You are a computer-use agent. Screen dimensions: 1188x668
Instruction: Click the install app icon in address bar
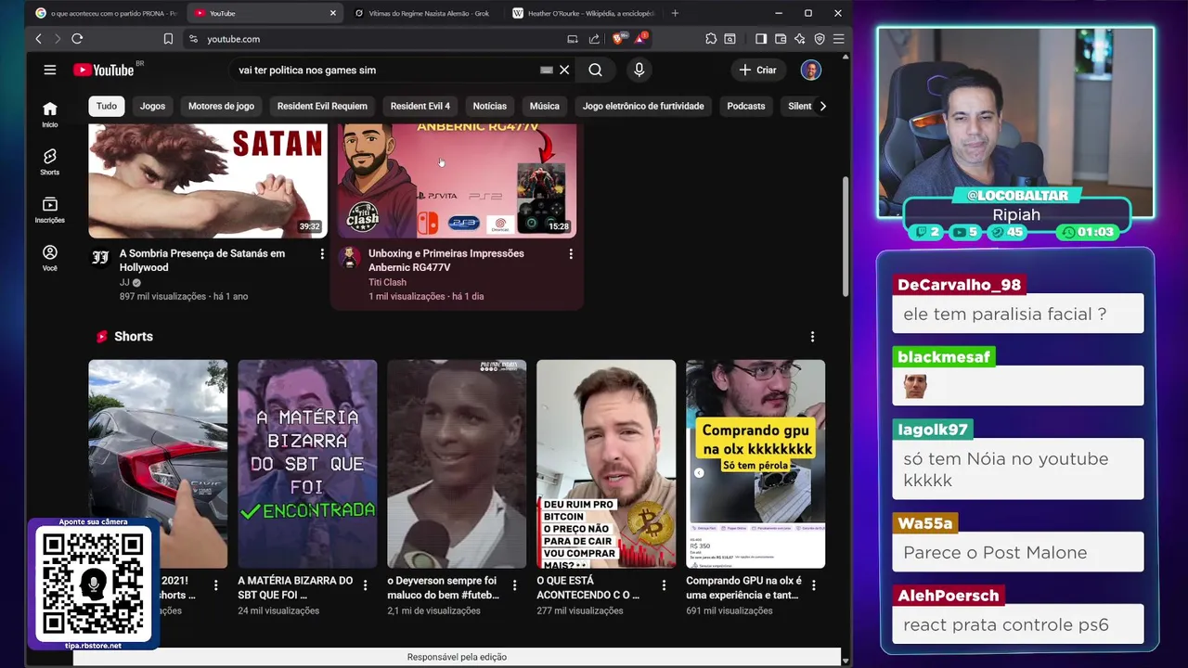click(573, 39)
